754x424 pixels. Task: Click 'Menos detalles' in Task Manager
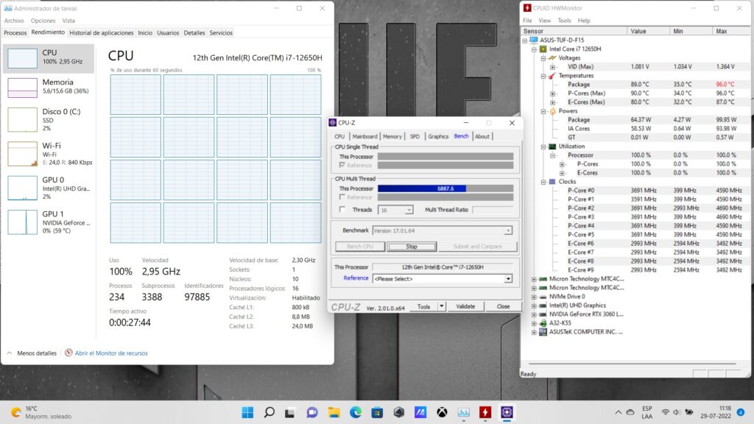[37, 353]
